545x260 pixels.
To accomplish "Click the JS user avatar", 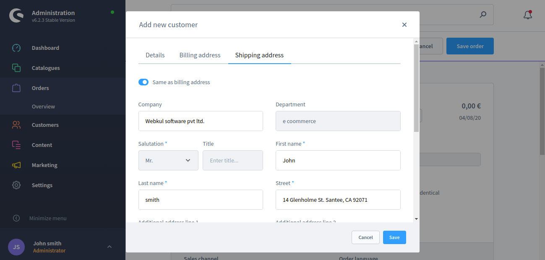I will 16,247.
